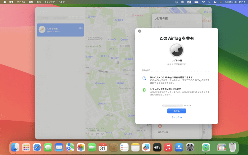Open the document stack in the Dock
This screenshot has width=248, height=155.
coord(222,147)
